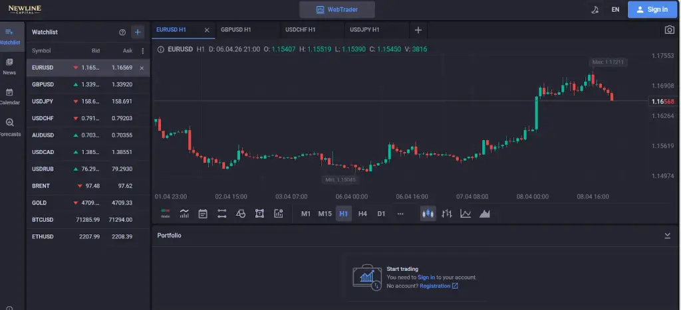Sort watchlist by Symbol column header
This screenshot has width=681, height=310.
pos(41,50)
